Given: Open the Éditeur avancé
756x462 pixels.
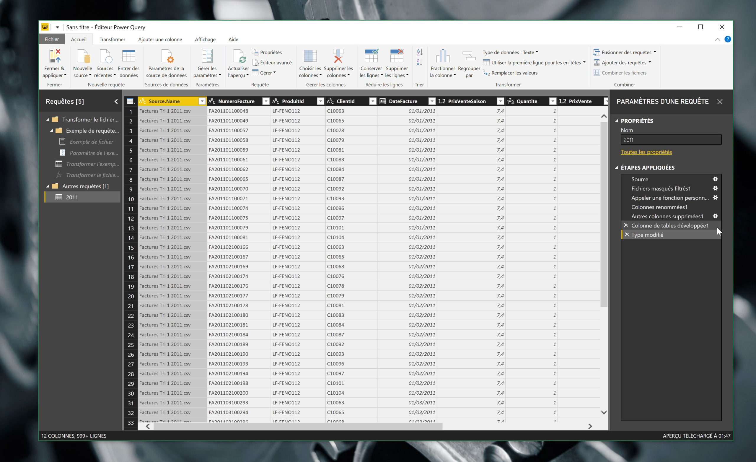Looking at the screenshot, I should click(x=272, y=62).
